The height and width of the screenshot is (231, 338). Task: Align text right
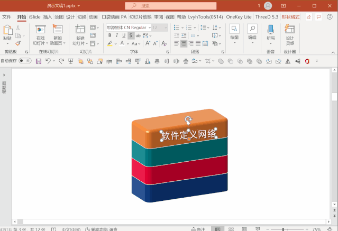tap(191, 43)
